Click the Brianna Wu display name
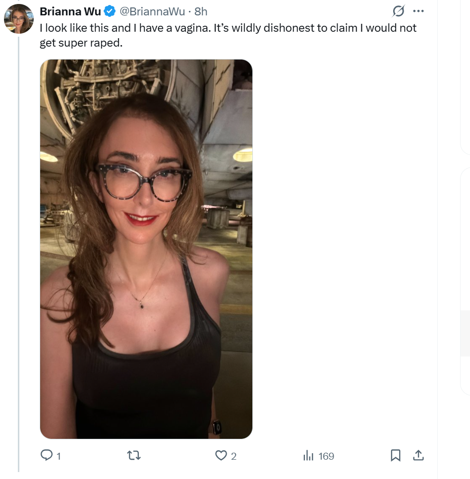The width and height of the screenshot is (470, 479). coord(70,11)
